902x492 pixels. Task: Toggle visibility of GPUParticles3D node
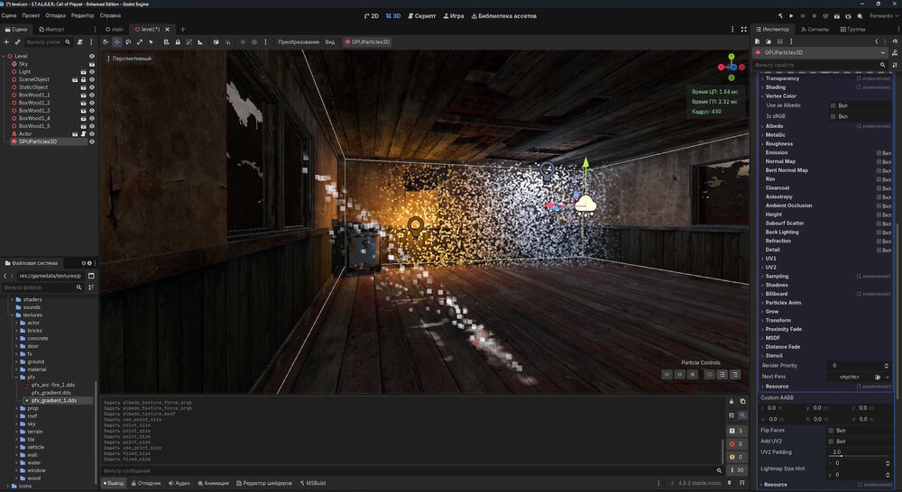(91, 141)
